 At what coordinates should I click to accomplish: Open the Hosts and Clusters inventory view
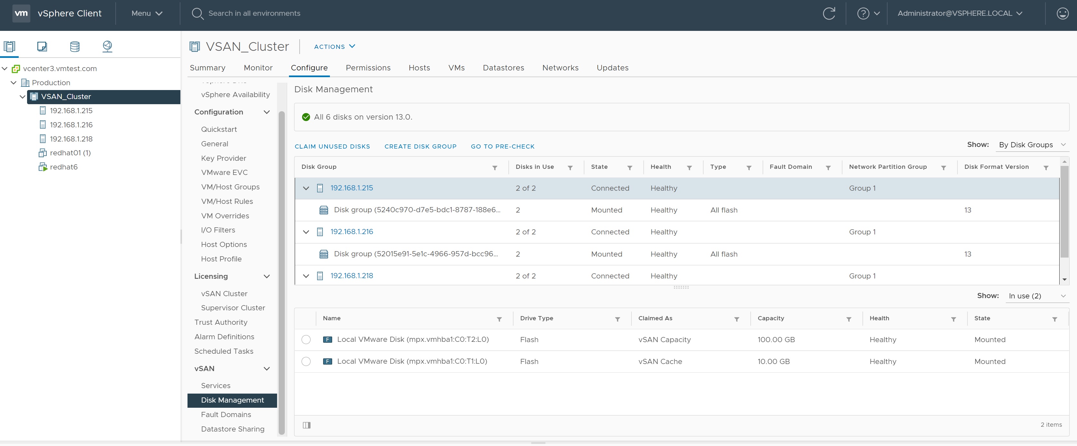(x=9, y=46)
